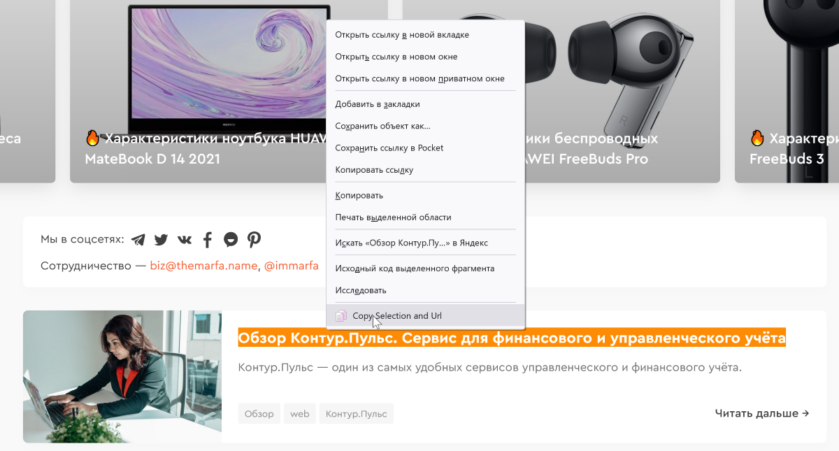Screen dimensions: 839x451
Task: Click the Copy Selection and Url extension icon
Action: coord(341,316)
